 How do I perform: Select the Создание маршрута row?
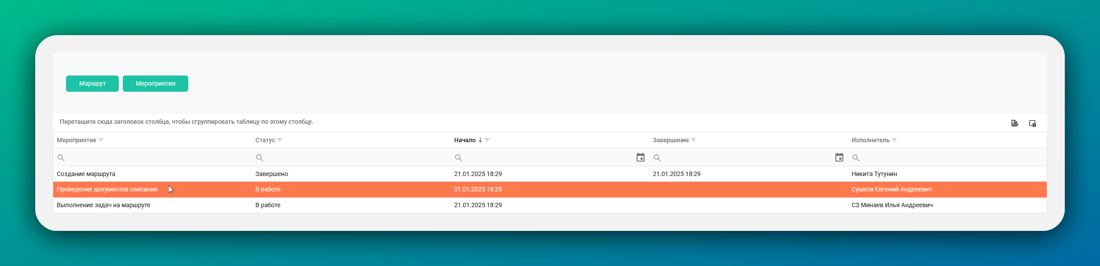(550, 174)
